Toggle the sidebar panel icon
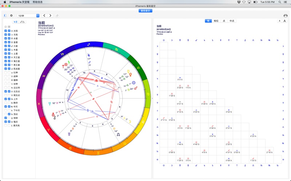 pyautogui.click(x=5, y=16)
